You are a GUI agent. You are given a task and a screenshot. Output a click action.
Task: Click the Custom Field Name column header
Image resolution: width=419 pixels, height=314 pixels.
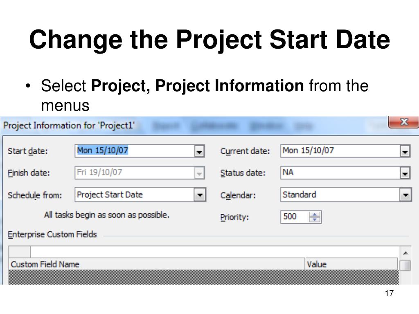[x=157, y=264]
